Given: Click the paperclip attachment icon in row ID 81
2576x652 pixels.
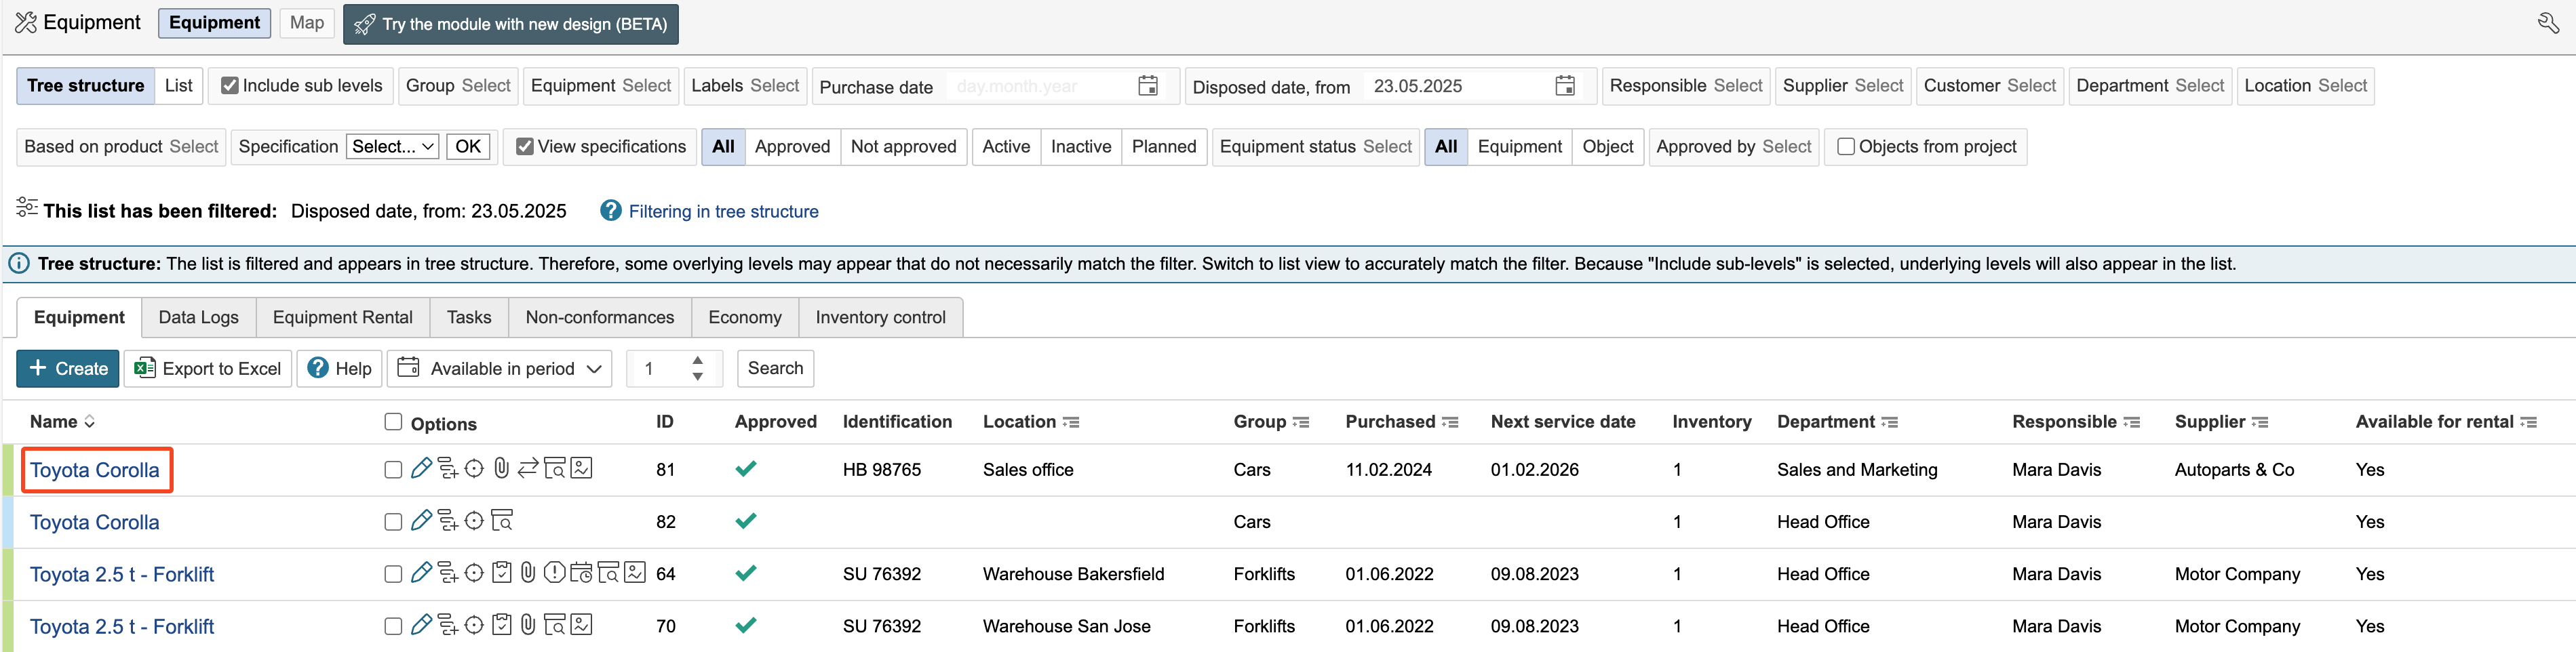Looking at the screenshot, I should click(x=501, y=468).
